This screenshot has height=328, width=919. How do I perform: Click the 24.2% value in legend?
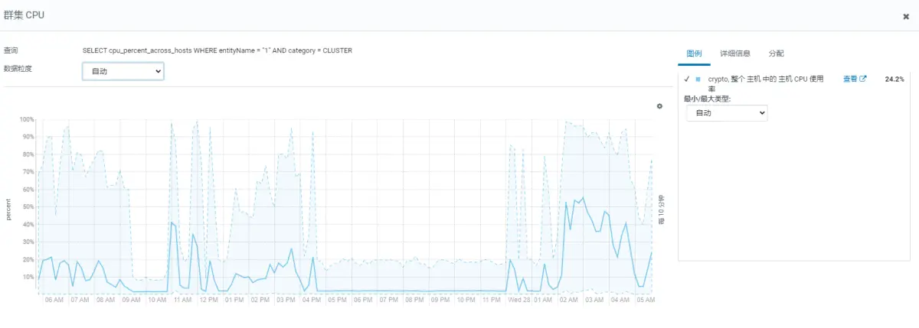point(894,79)
